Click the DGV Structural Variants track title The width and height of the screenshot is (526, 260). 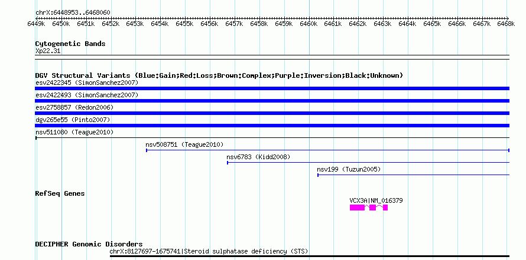tap(219, 75)
